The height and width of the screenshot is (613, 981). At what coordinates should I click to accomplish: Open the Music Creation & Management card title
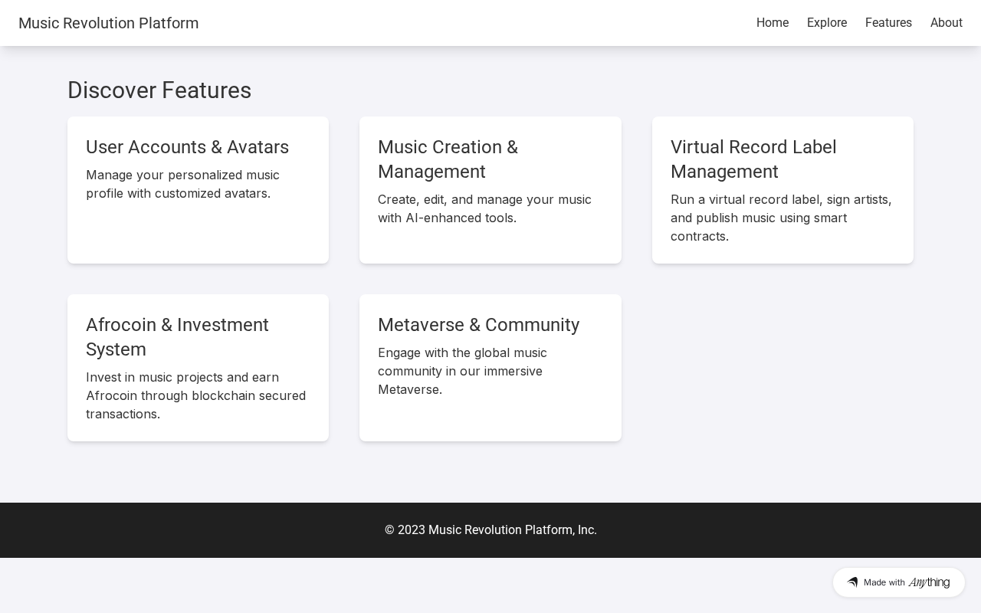point(448,159)
